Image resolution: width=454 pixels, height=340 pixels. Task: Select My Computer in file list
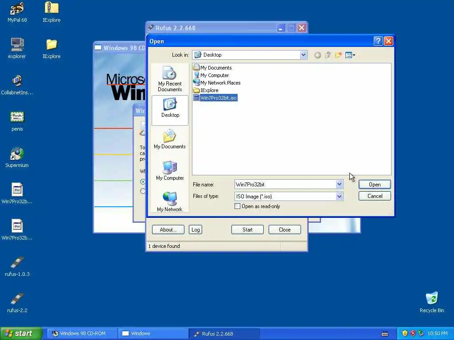pos(211,75)
